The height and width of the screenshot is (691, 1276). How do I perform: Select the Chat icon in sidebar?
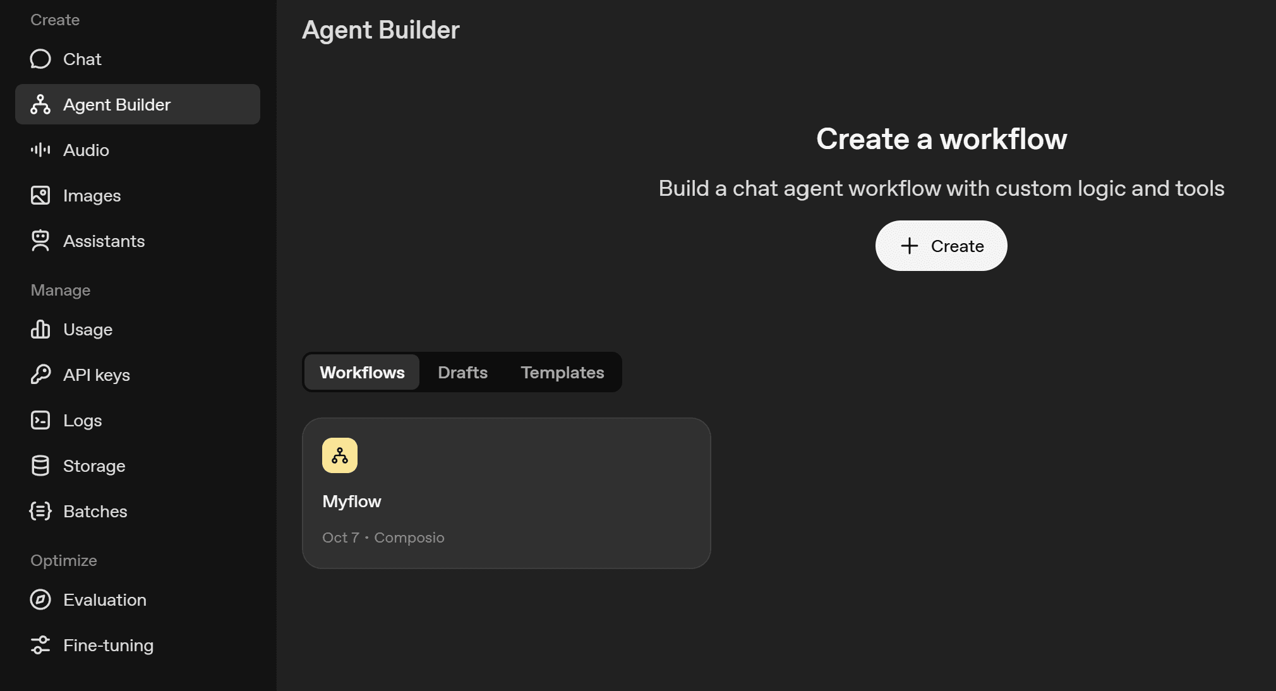[40, 59]
